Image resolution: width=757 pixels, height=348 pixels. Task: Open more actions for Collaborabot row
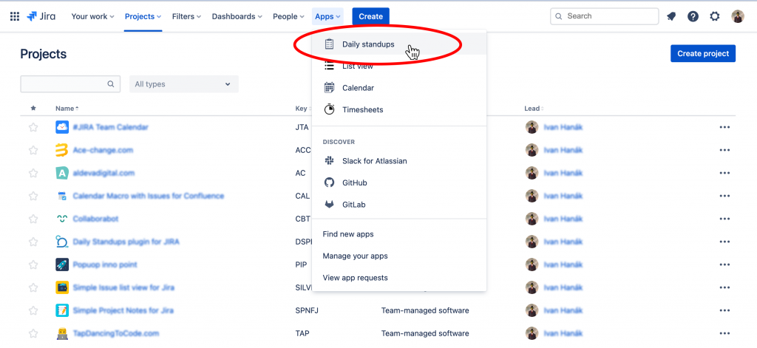[724, 219]
